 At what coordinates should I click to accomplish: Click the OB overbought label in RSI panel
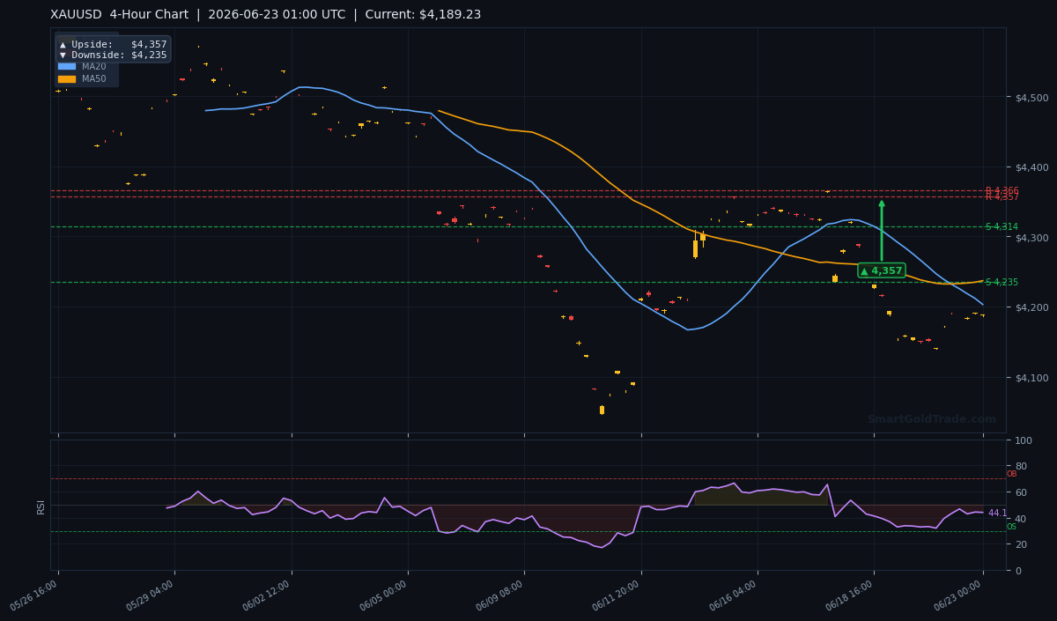[x=1011, y=474]
